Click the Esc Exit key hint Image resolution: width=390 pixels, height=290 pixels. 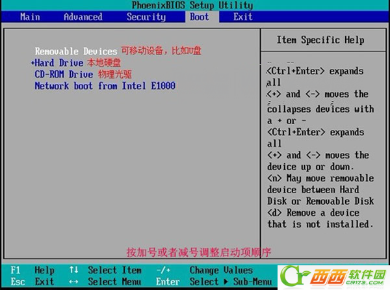tap(32, 282)
